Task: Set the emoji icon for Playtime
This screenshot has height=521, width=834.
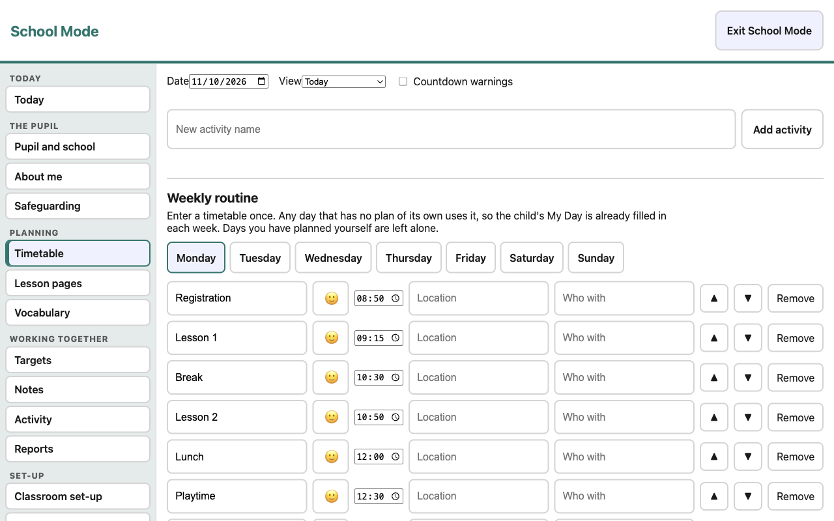Action: click(331, 496)
